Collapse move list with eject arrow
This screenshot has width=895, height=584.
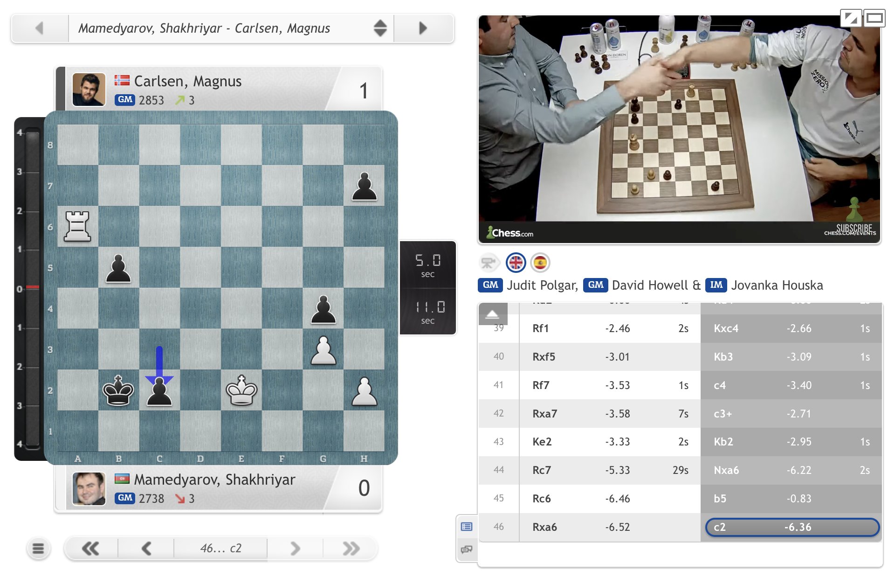pos(492,314)
